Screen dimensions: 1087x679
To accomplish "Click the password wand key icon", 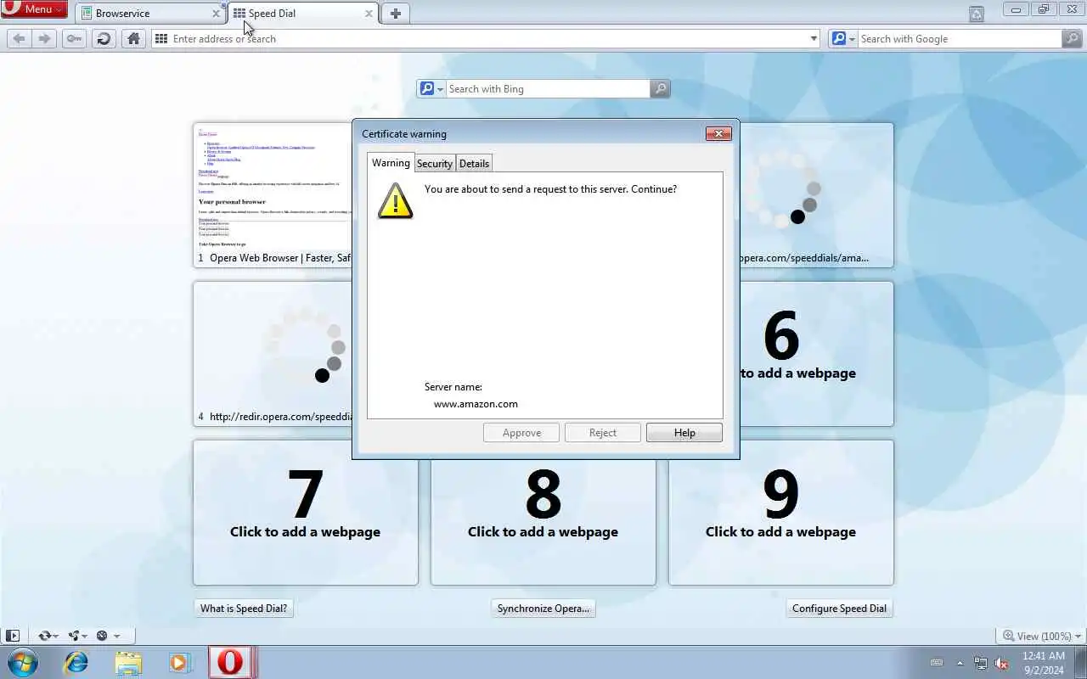I will tap(74, 38).
